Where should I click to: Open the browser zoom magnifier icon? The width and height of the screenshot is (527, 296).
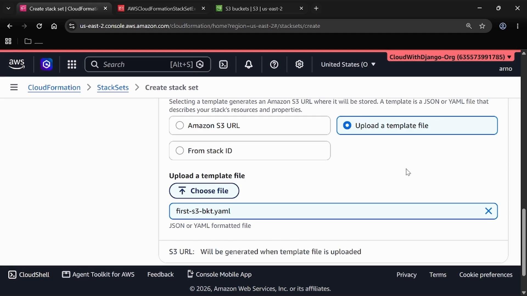(x=469, y=26)
